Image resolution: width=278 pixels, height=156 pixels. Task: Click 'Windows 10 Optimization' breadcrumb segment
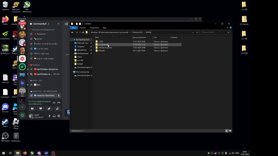point(109,32)
